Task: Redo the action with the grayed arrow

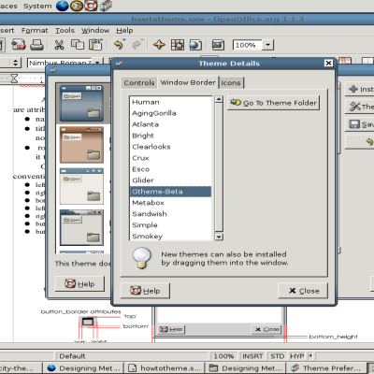Action: pos(137,45)
